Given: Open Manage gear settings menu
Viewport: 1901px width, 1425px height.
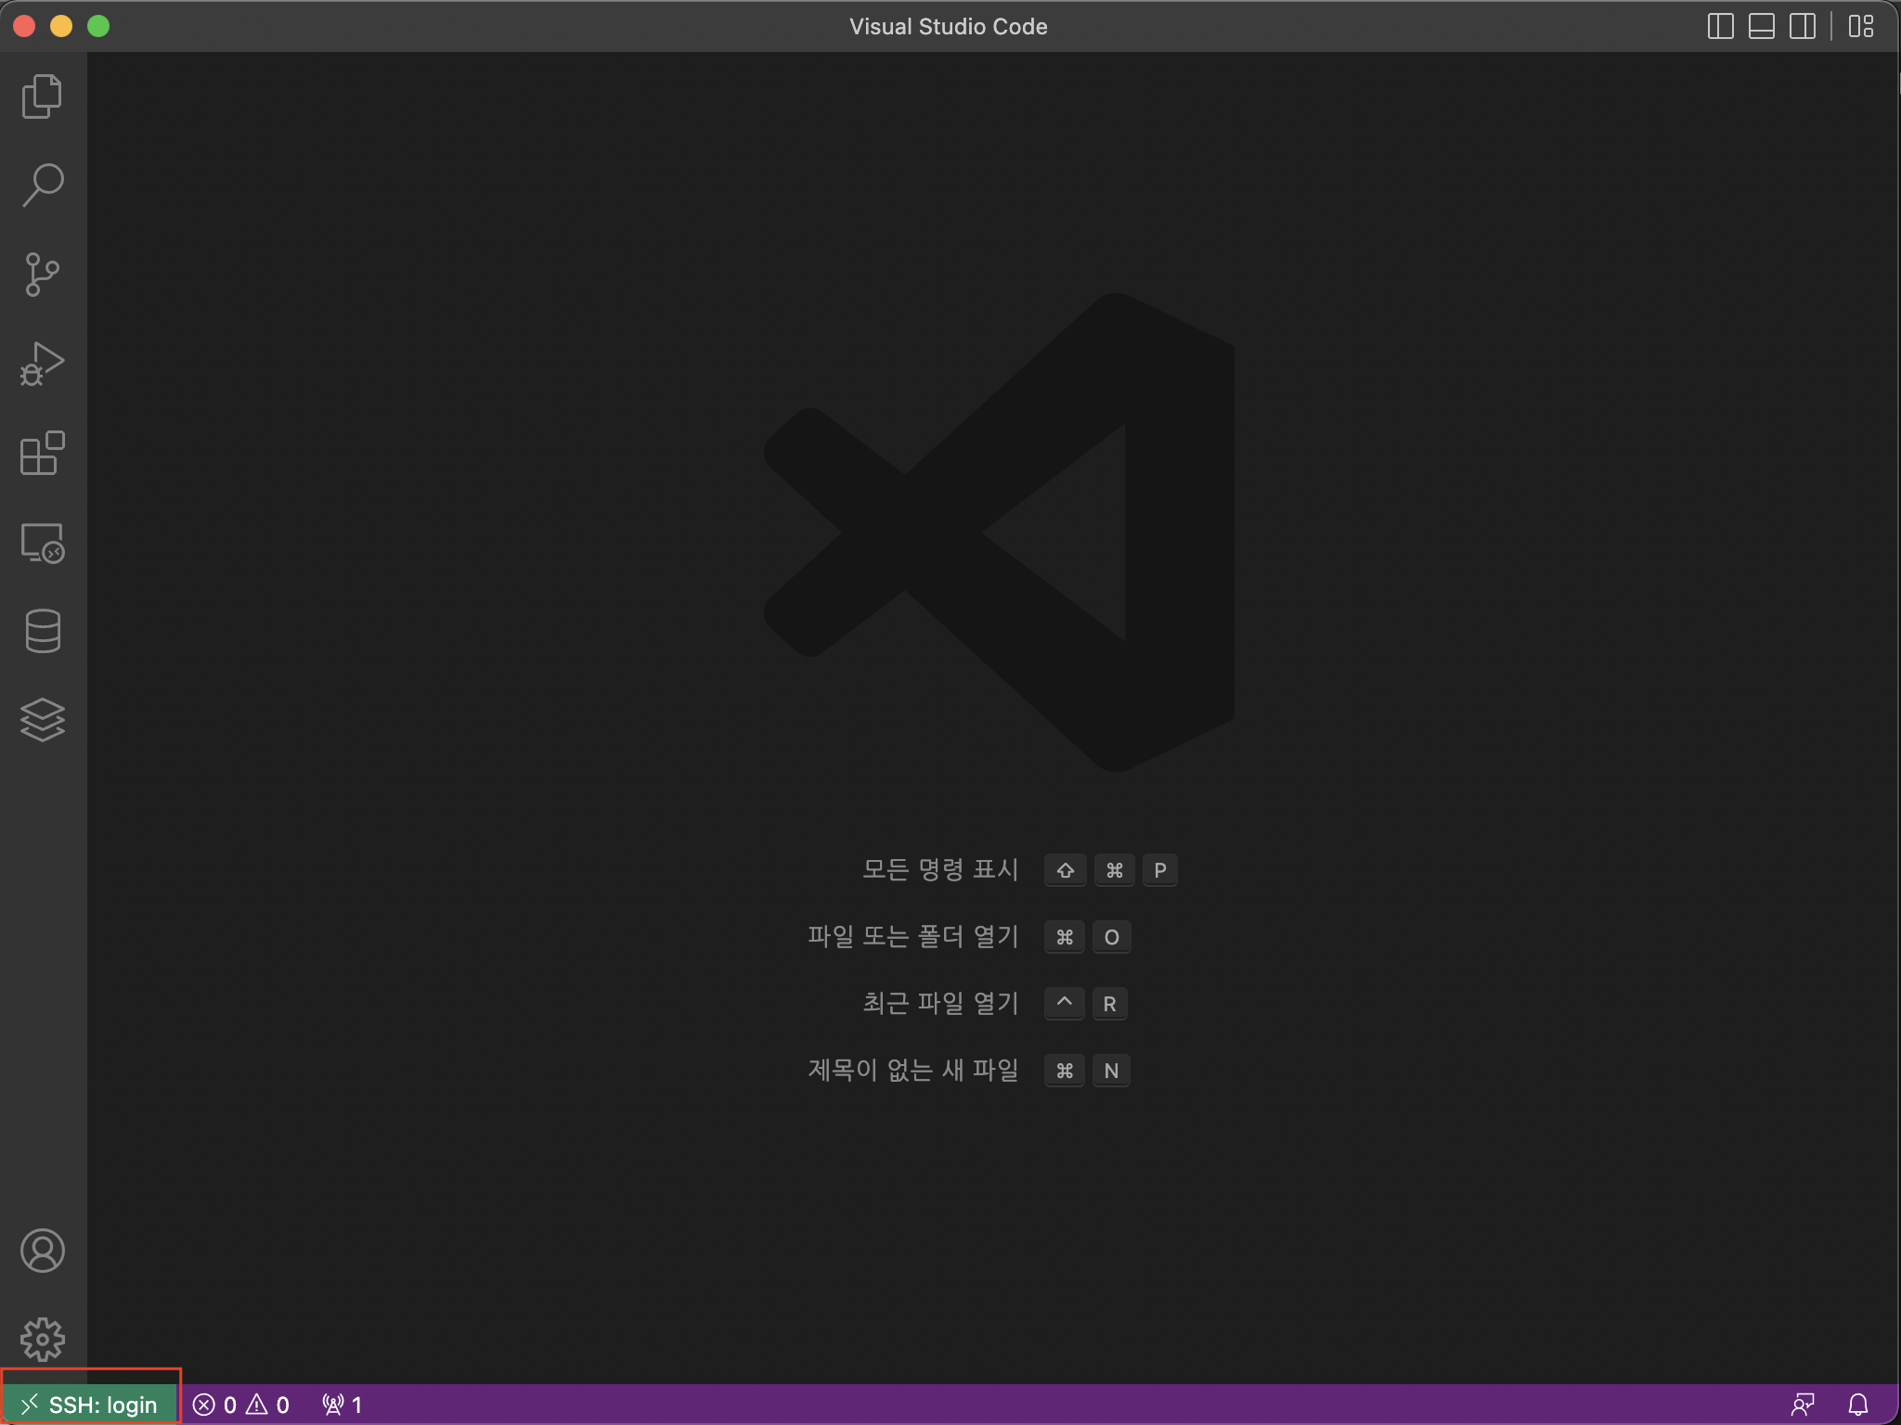Looking at the screenshot, I should coord(42,1339).
